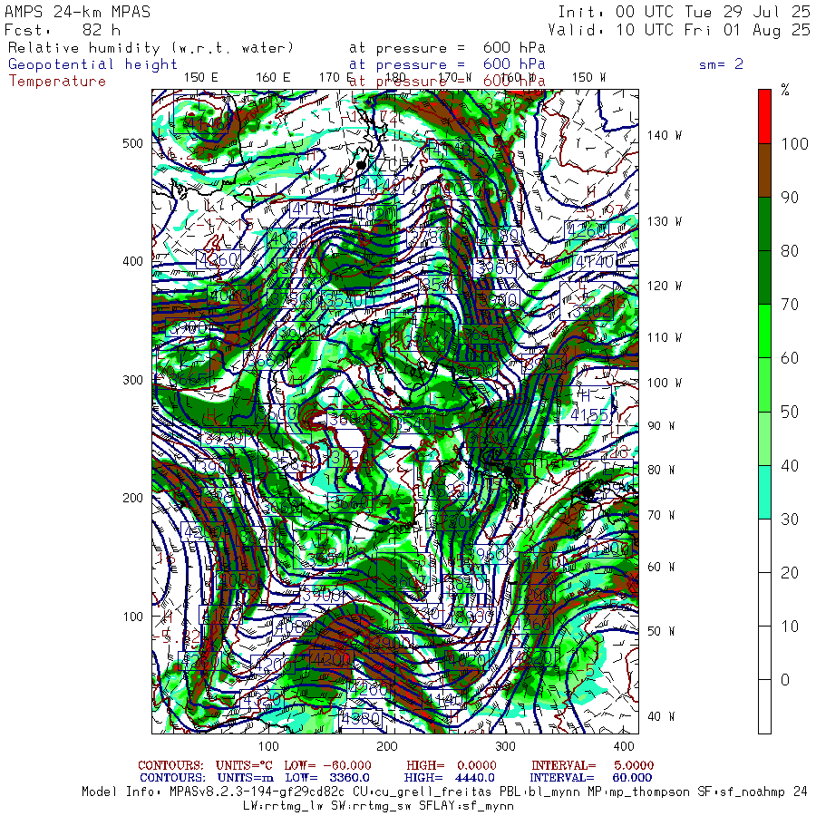Click the '110 W' longitude label
The height and width of the screenshot is (816, 816).
664,338
